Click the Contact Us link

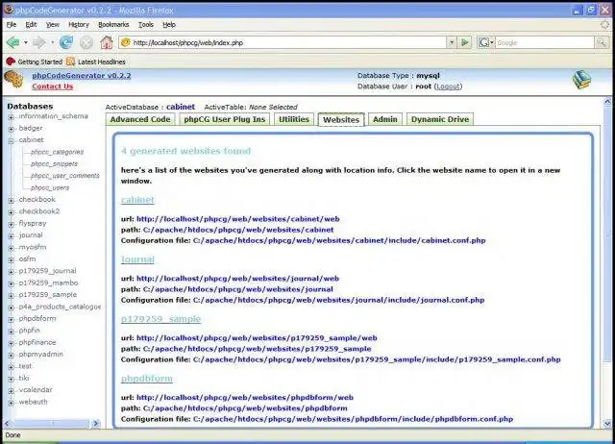pyautogui.click(x=52, y=86)
